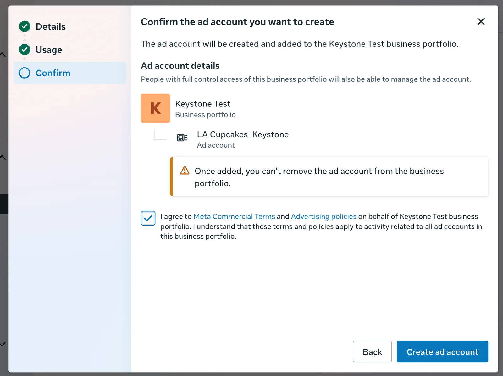Click the warning about removing the ad account

click(329, 177)
